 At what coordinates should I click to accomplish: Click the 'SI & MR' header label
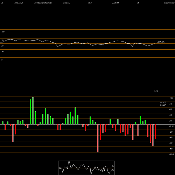click(19, 3)
